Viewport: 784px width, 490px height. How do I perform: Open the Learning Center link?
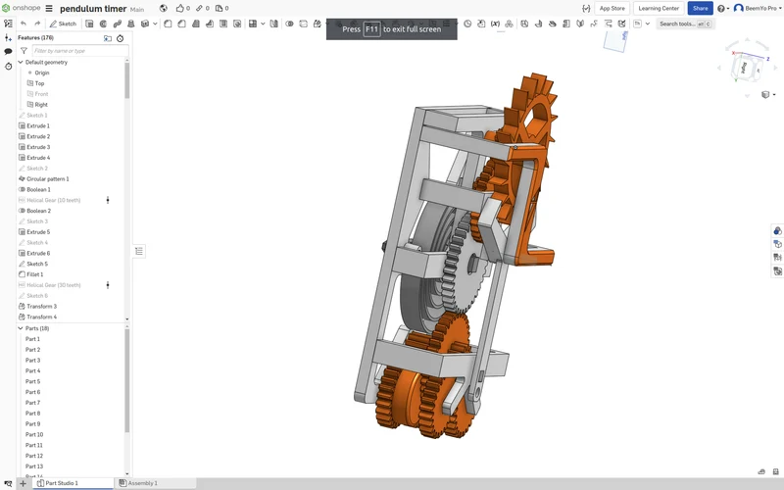(659, 8)
